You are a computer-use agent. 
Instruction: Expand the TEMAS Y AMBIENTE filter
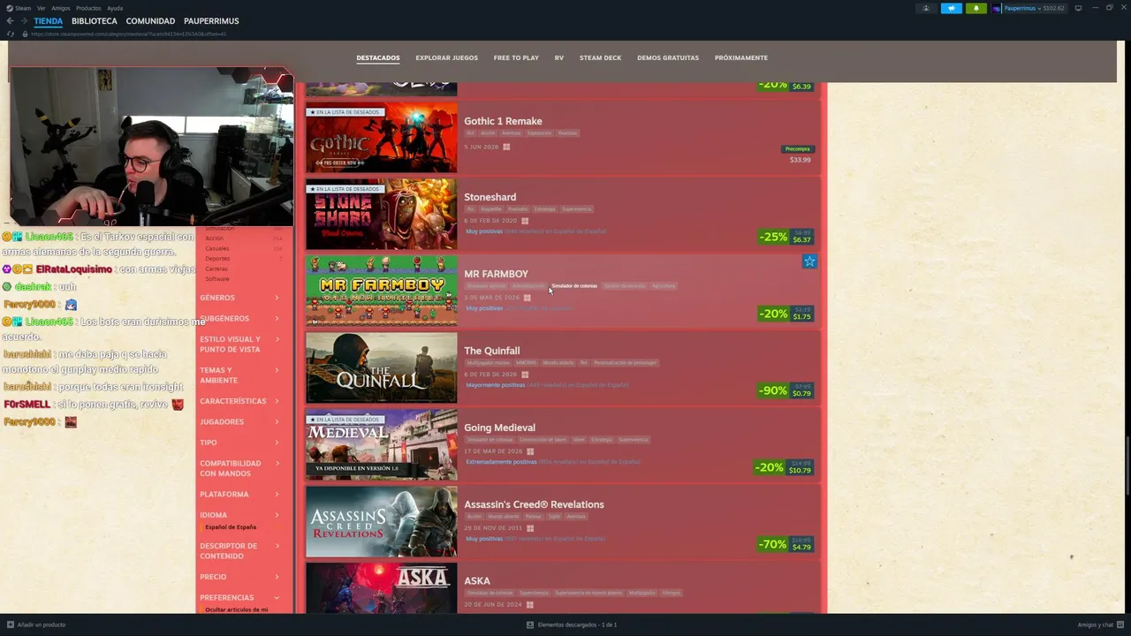(x=239, y=375)
